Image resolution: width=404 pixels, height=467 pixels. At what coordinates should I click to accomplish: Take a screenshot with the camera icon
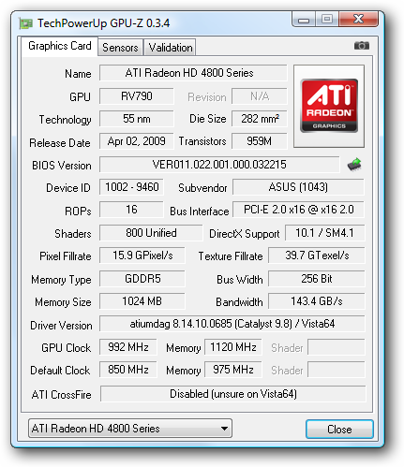[362, 46]
